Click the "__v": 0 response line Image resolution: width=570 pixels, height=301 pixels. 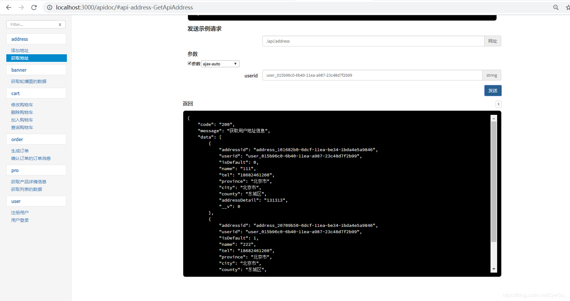pos(230,206)
